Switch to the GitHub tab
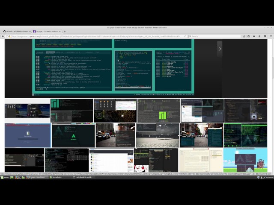The width and height of the screenshot is (274, 205). (x=16, y=31)
